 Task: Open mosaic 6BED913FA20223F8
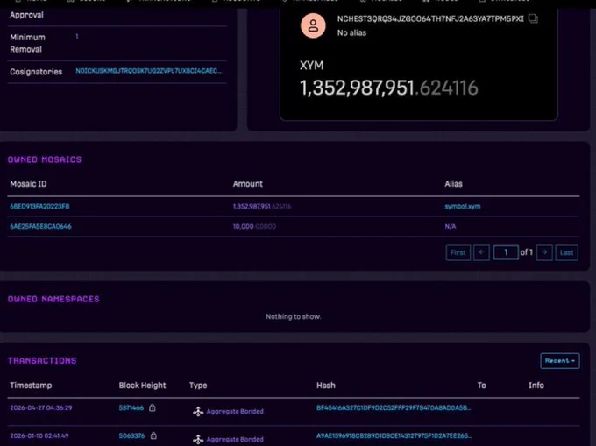(39, 206)
